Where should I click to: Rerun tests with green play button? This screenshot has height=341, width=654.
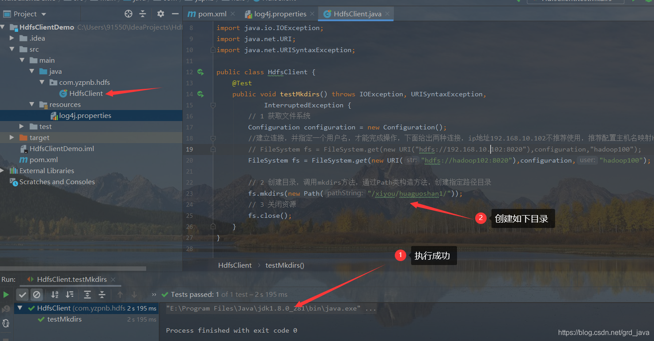click(6, 295)
